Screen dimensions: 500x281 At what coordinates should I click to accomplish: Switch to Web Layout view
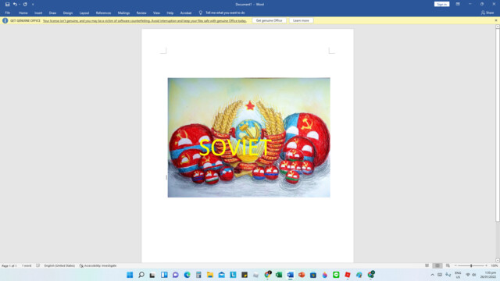(x=448, y=265)
